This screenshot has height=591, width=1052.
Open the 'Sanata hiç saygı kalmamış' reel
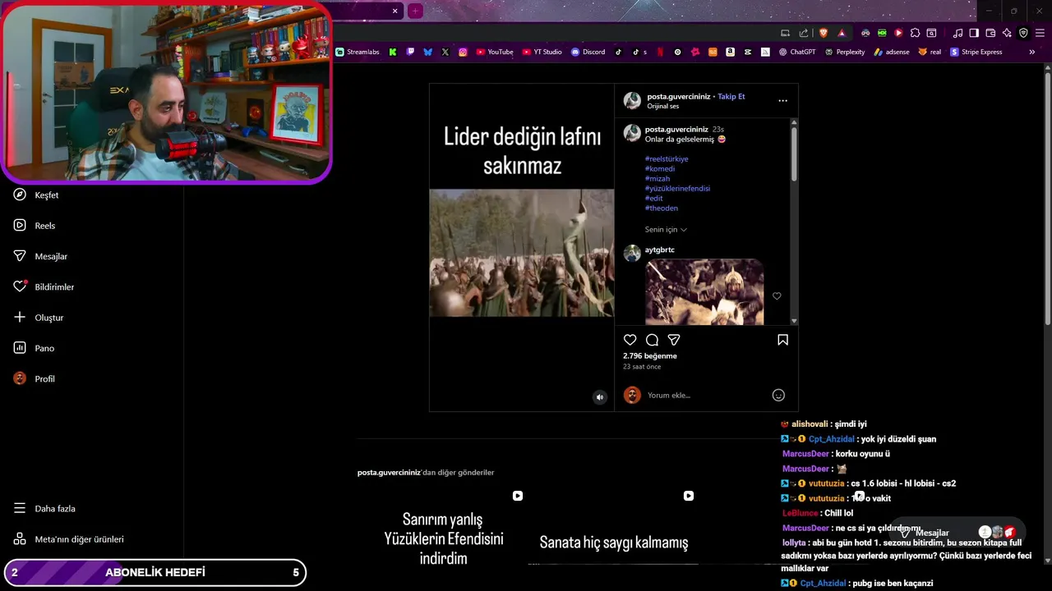(x=614, y=527)
